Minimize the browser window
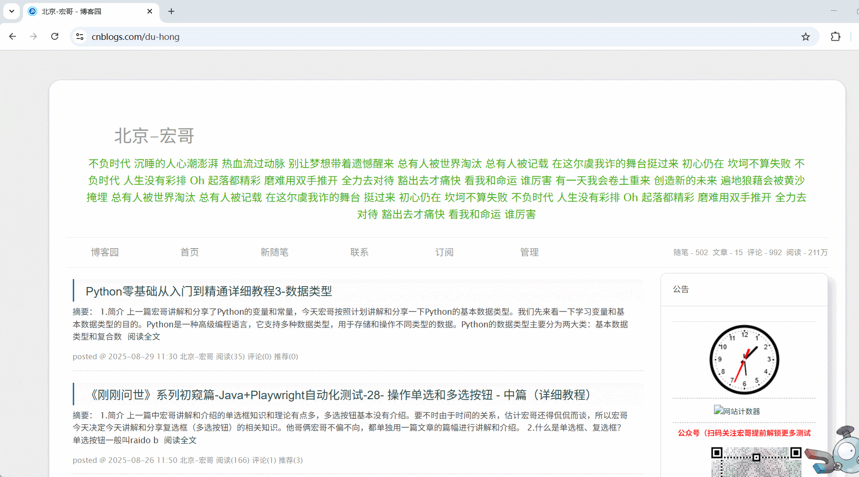 (x=834, y=11)
